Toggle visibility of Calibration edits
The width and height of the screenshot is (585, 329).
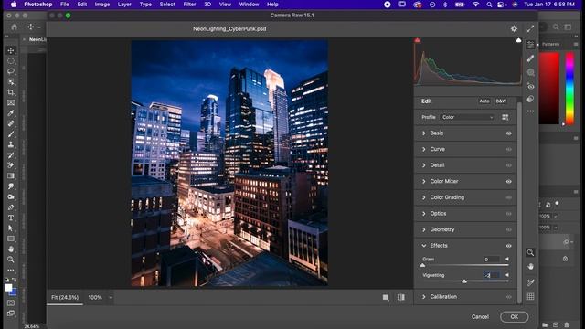508,297
